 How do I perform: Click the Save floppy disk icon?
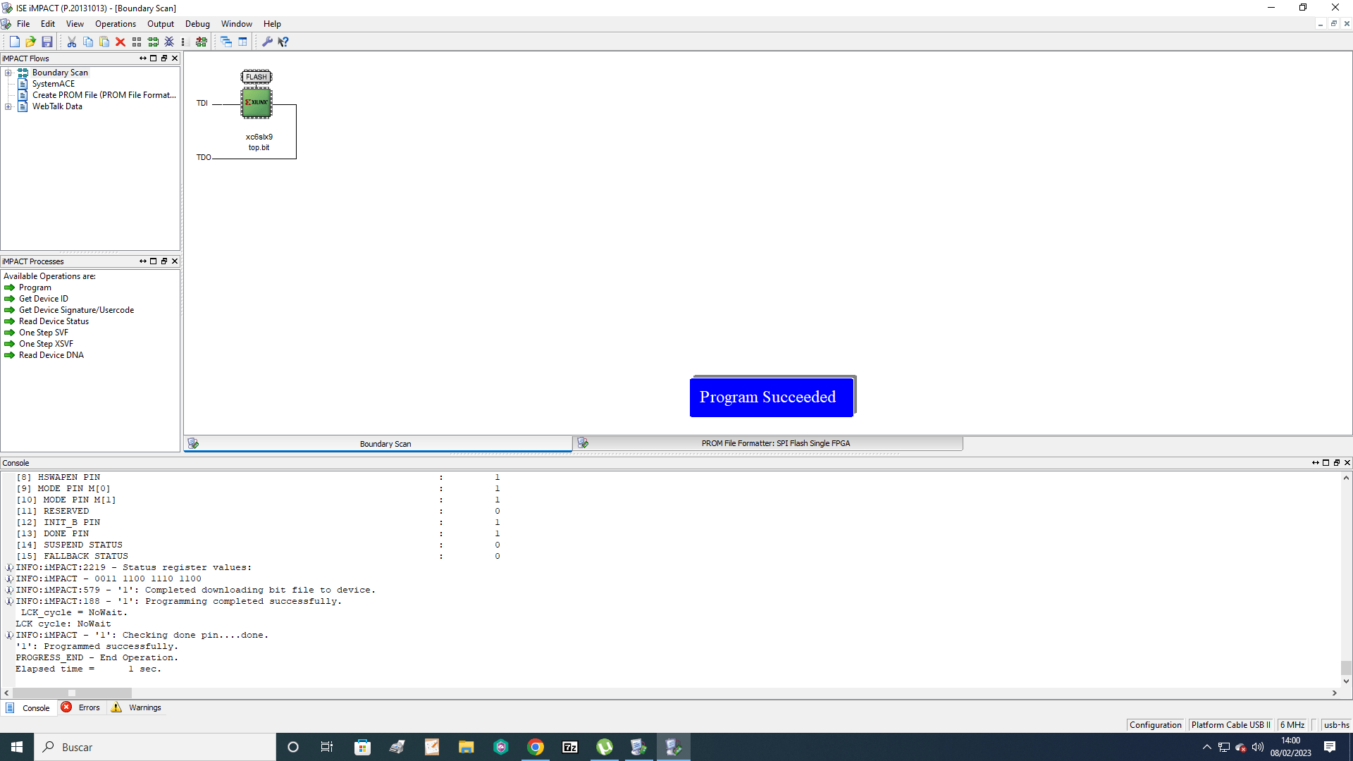tap(47, 42)
